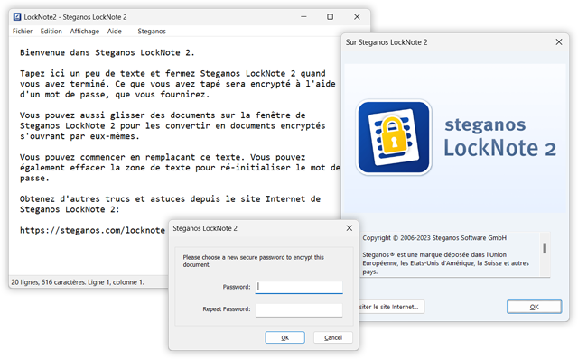Click the 'Repeat Password:' label

pos(227,309)
